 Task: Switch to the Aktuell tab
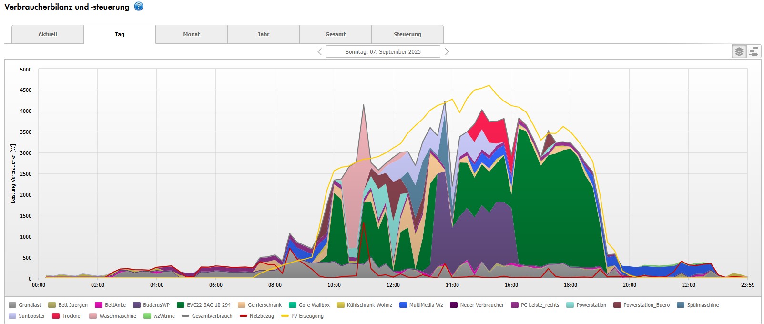pos(48,34)
